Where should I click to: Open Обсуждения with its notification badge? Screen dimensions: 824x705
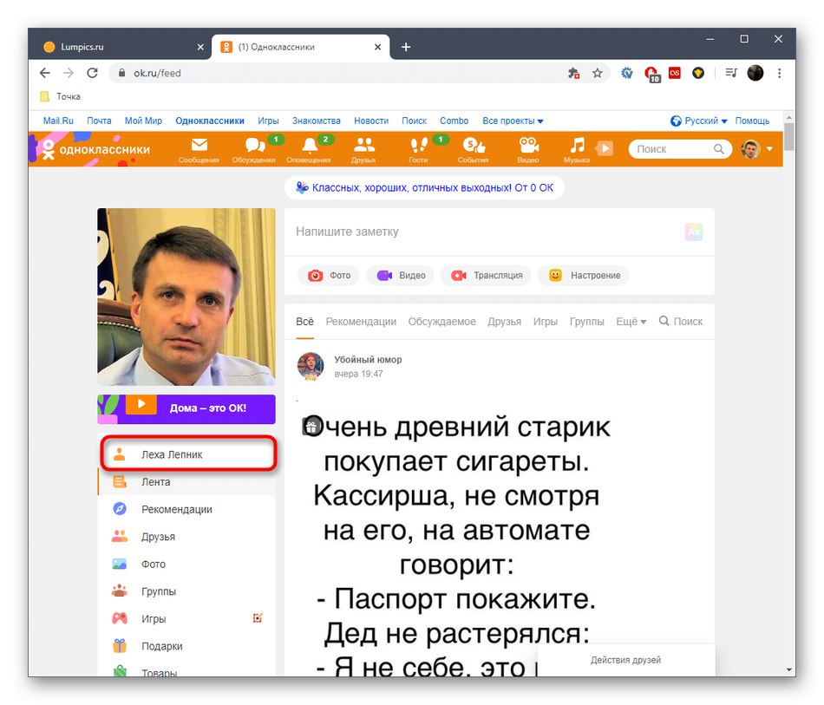[254, 149]
